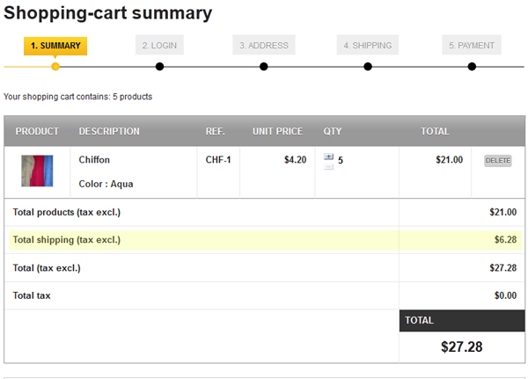Select the 1. Summary step tab
The width and height of the screenshot is (528, 379).
[55, 46]
